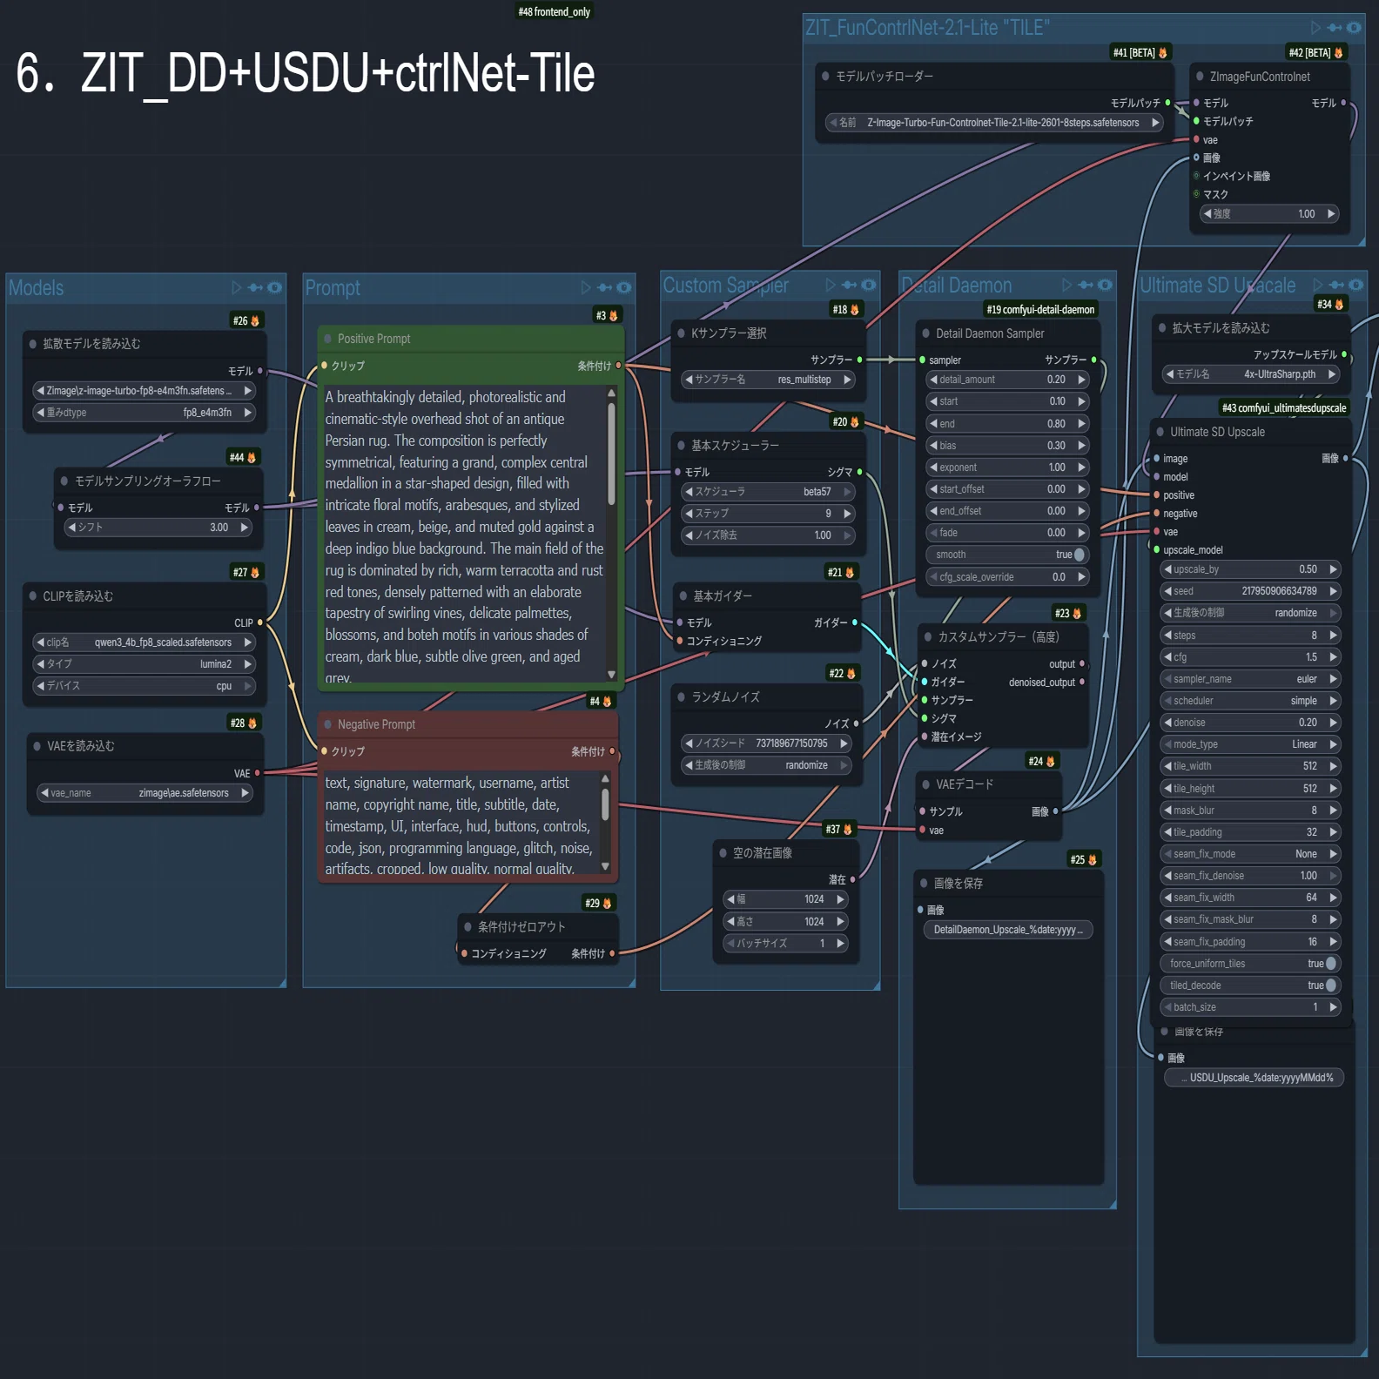Click play arrow in the Models group header
Screen dimensions: 1379x1379
(x=237, y=287)
